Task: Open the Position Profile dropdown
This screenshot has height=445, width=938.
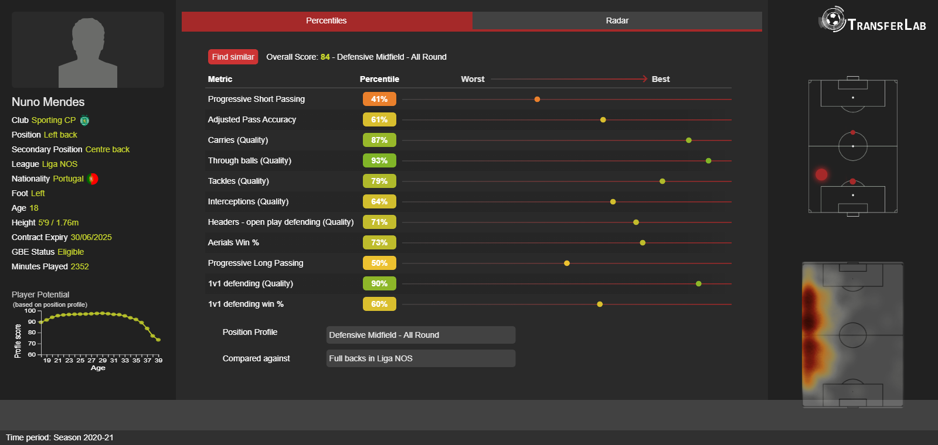Action: point(420,335)
